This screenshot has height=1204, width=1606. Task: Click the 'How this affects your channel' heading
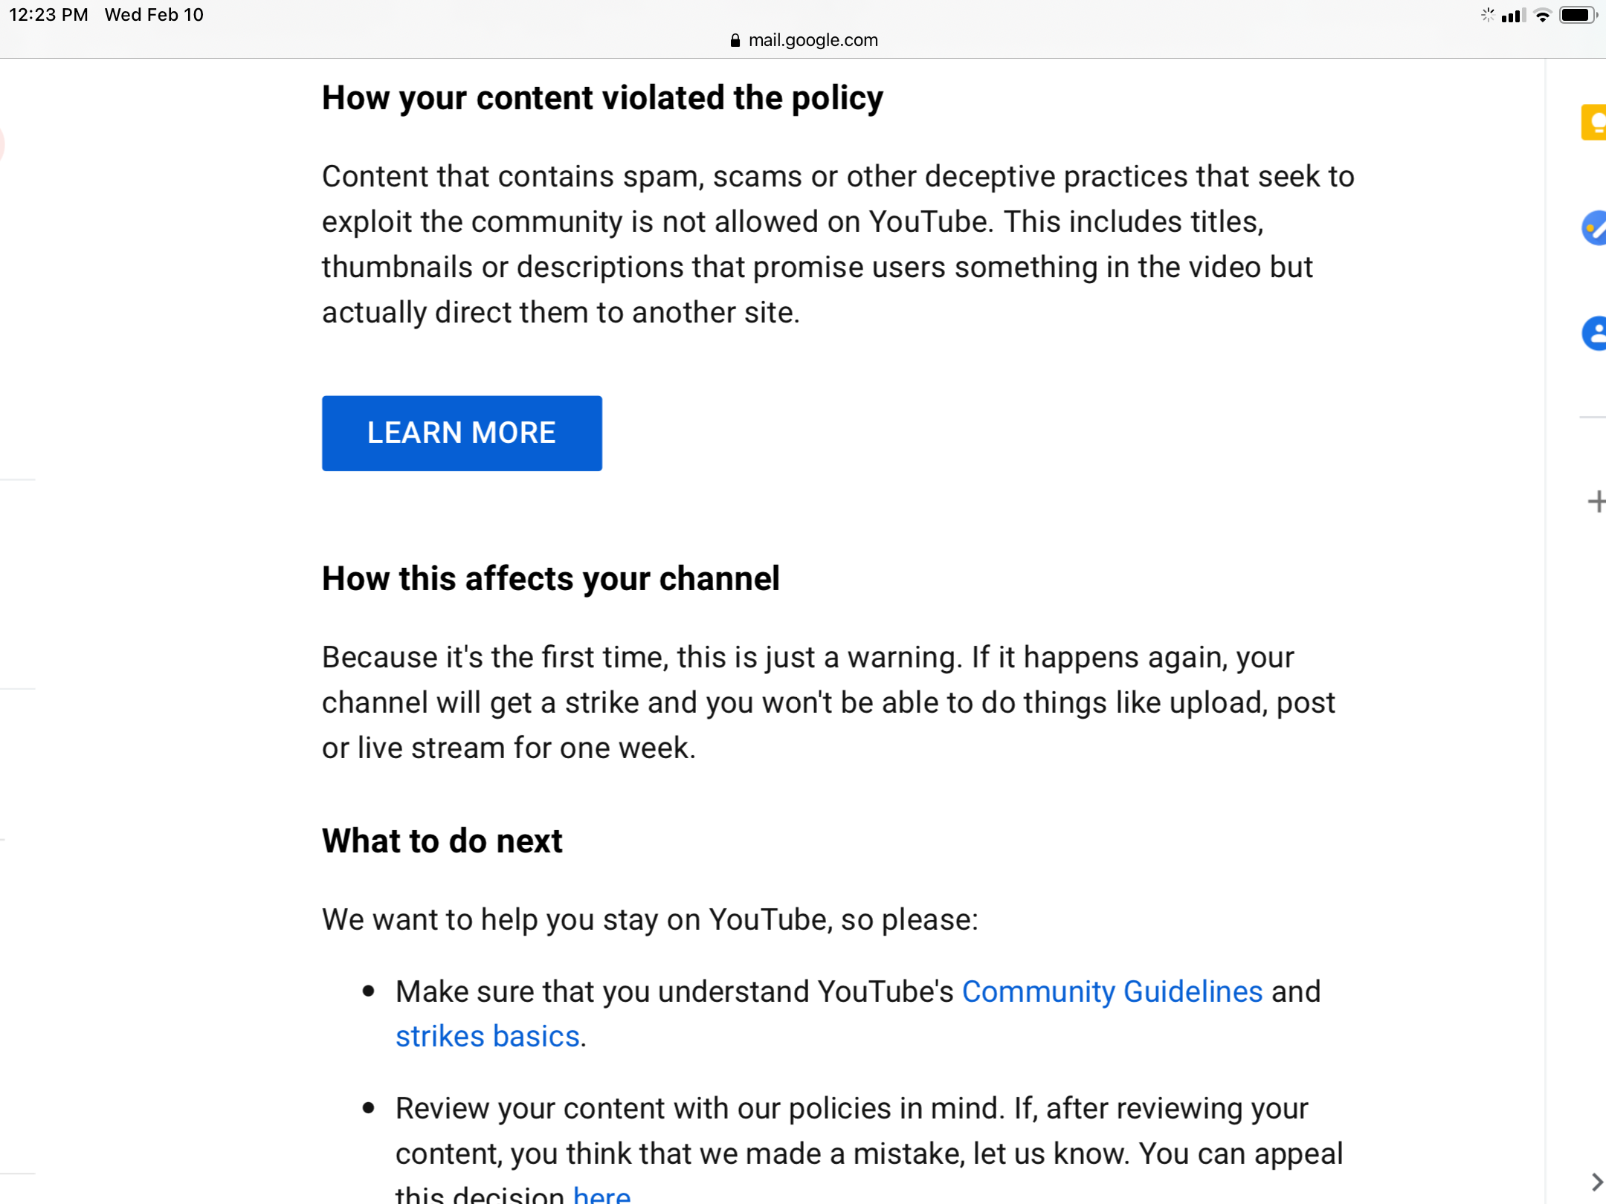coord(551,578)
